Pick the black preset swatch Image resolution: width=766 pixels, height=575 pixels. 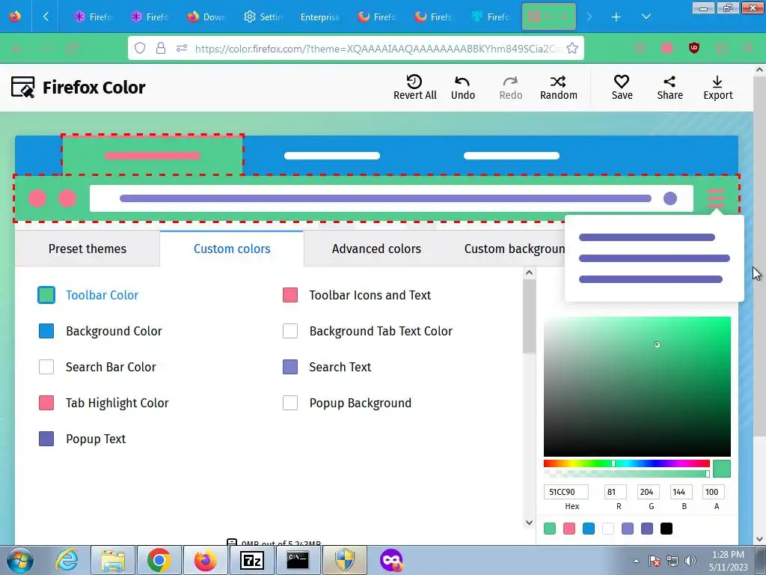667,529
